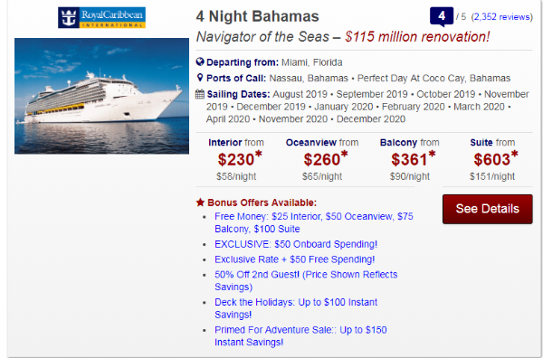Viewport: 543px width, 358px height.
Task: Open the Exclusive Rate + $50 Free Spending link
Action: (295, 259)
